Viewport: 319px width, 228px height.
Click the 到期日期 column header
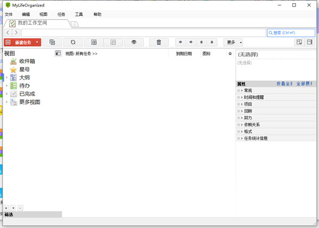point(184,54)
